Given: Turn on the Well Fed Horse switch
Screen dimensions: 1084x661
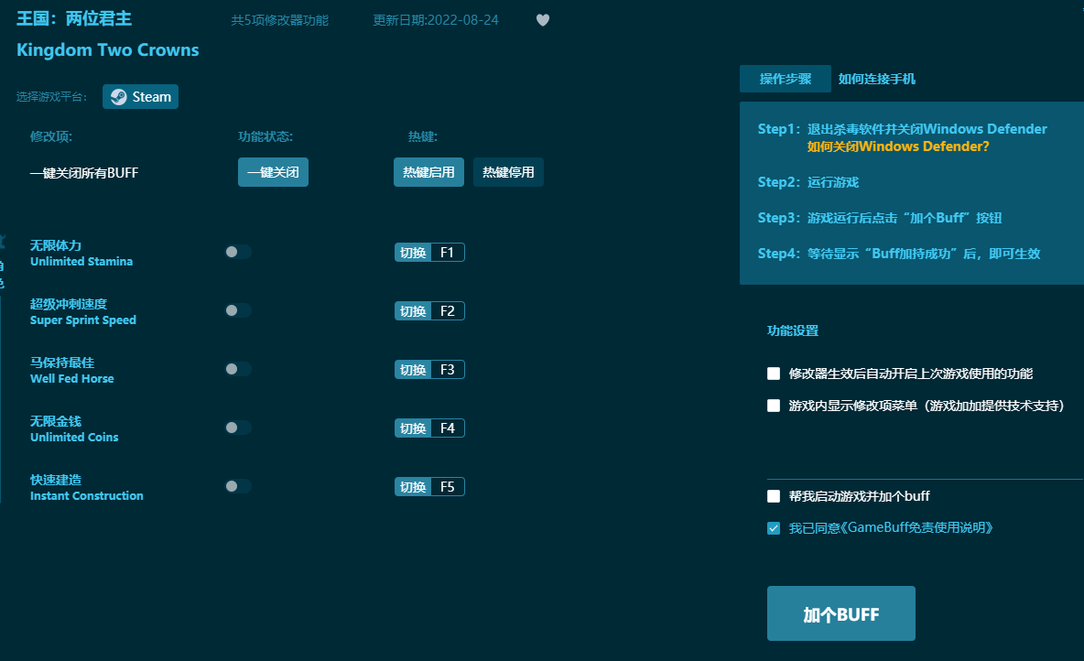Looking at the screenshot, I should coord(238,369).
